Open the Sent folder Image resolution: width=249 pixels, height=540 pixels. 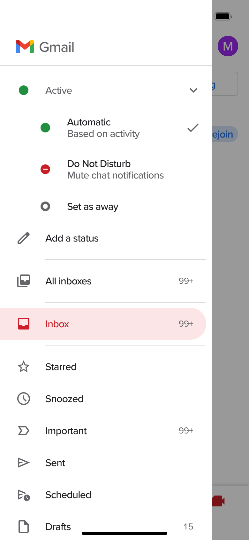[106, 463]
